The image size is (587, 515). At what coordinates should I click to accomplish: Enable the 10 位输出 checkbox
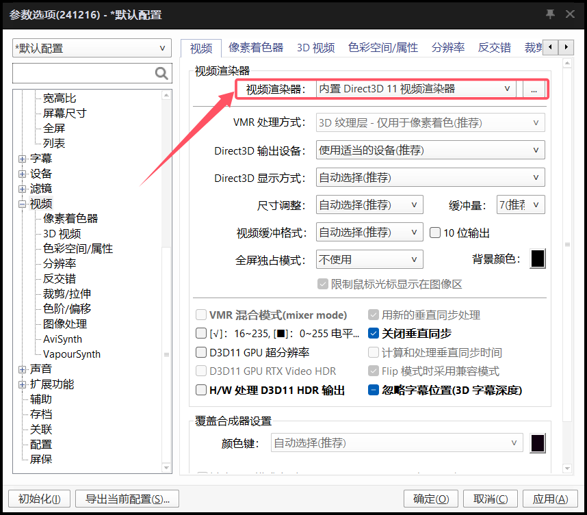(x=434, y=233)
